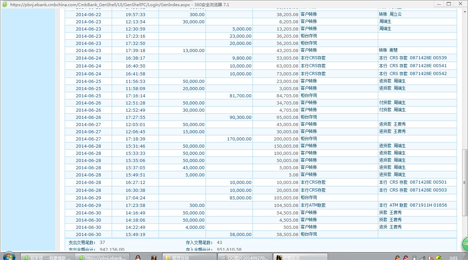
Task: Open the 收银收币 taskbar window
Action: (x=300, y=257)
